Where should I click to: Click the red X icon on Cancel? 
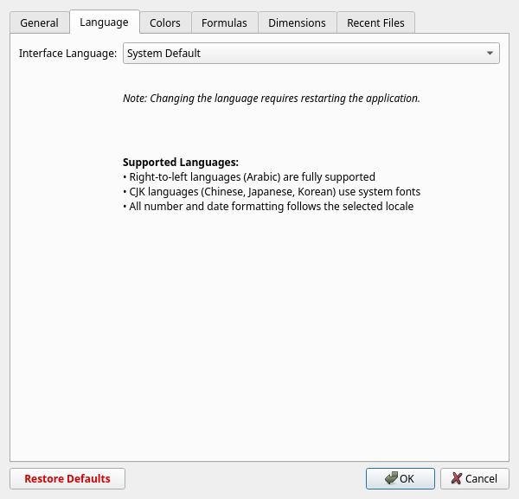[x=457, y=478]
